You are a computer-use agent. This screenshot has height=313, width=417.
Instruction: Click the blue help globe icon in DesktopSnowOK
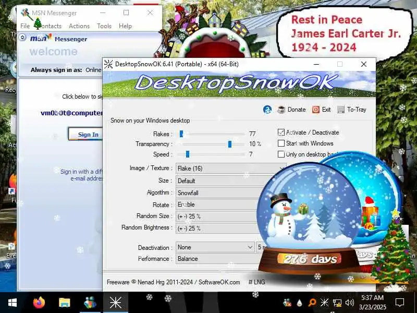point(267,110)
